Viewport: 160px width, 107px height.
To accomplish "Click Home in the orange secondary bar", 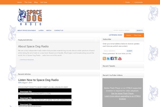I will [129, 35].
